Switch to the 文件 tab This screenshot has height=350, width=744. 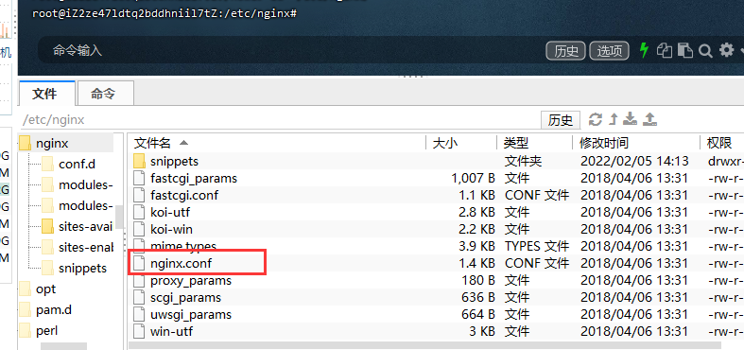47,93
